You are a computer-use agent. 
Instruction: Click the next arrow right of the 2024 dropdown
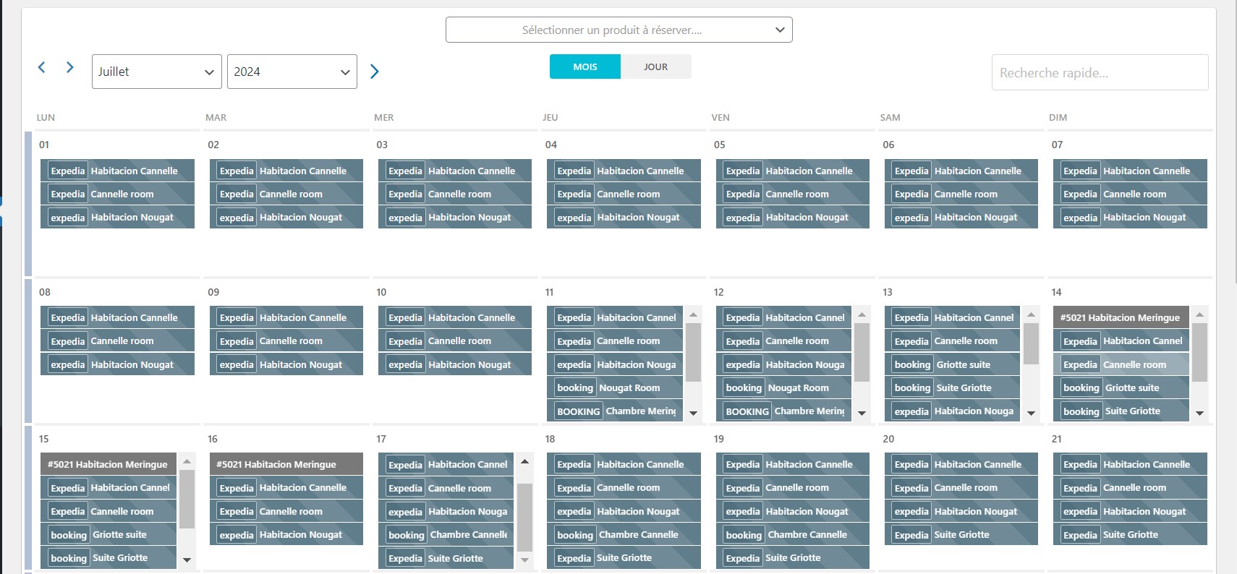pos(375,72)
